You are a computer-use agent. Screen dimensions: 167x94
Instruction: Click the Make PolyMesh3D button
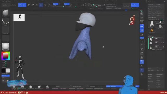pyautogui.click(x=157, y=13)
